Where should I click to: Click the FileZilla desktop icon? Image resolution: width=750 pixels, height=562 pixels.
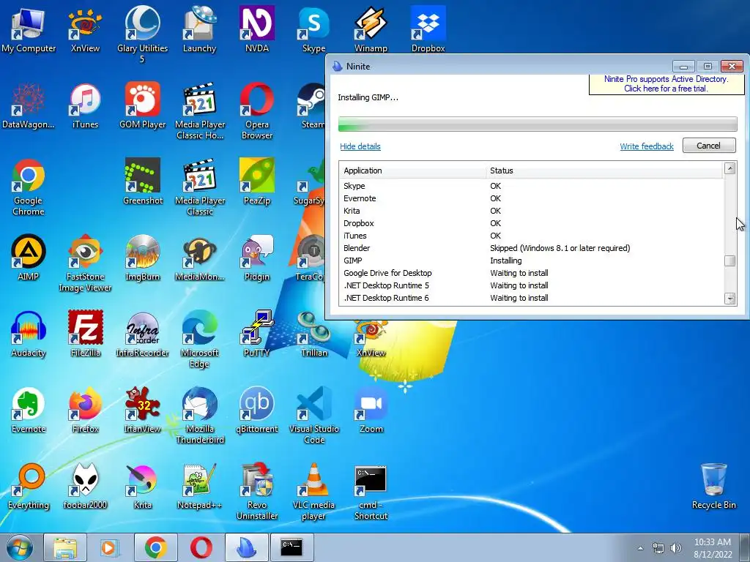[85, 333]
